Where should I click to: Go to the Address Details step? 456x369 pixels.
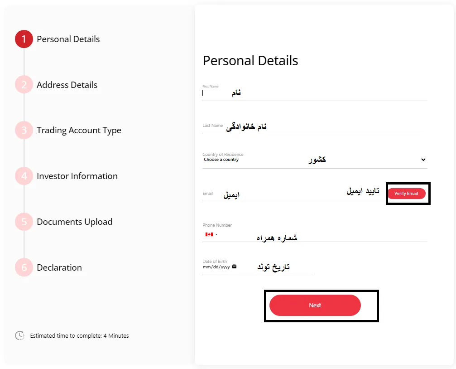pos(67,85)
